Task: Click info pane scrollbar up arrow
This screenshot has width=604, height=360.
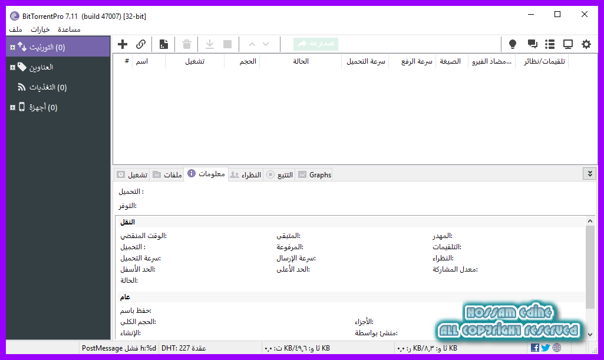Action: [x=590, y=221]
